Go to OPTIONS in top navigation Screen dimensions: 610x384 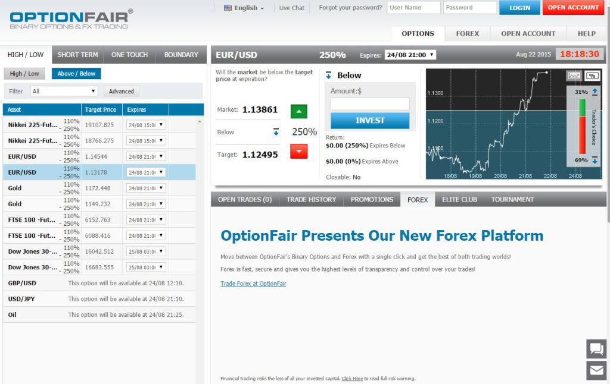418,34
